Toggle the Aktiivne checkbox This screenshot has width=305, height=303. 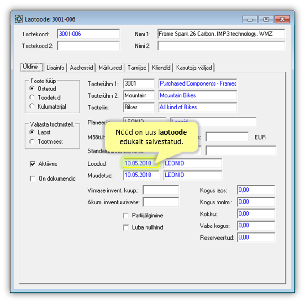(x=33, y=163)
